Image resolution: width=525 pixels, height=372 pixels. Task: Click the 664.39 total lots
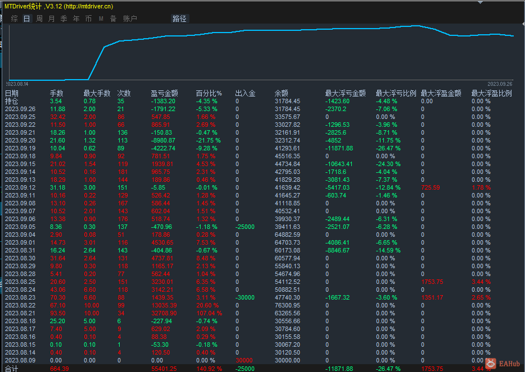click(x=59, y=369)
